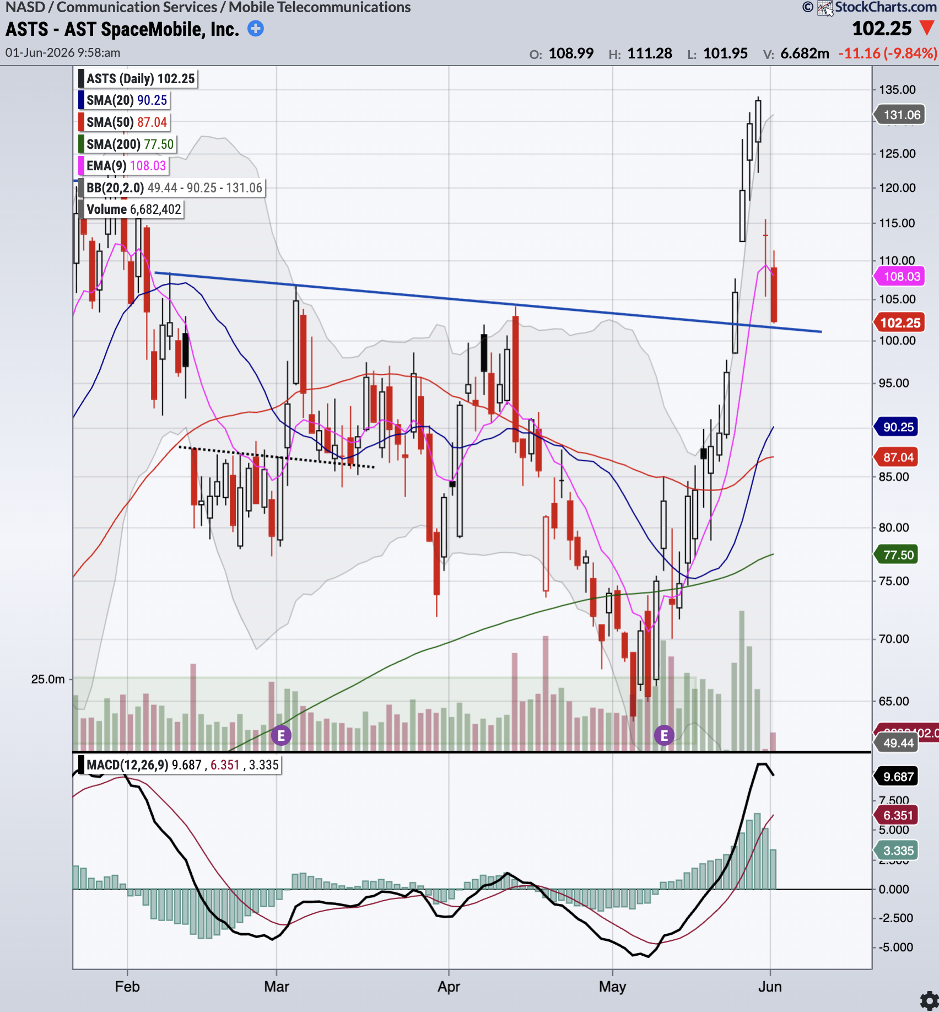Click the 'Jun' date axis label

pos(770,986)
